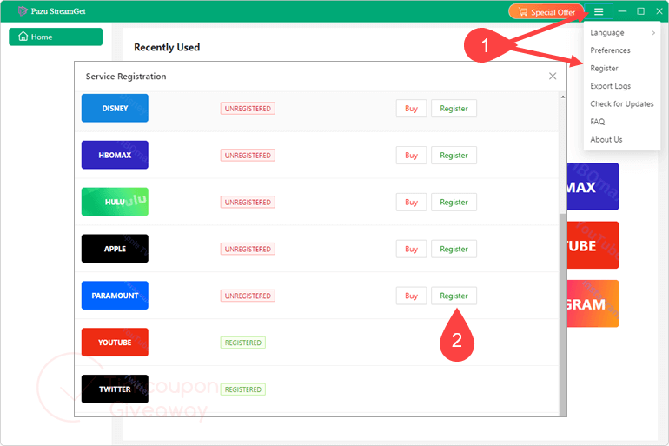Click the PARAMOUNT service tile
The image size is (669, 446).
tap(115, 296)
